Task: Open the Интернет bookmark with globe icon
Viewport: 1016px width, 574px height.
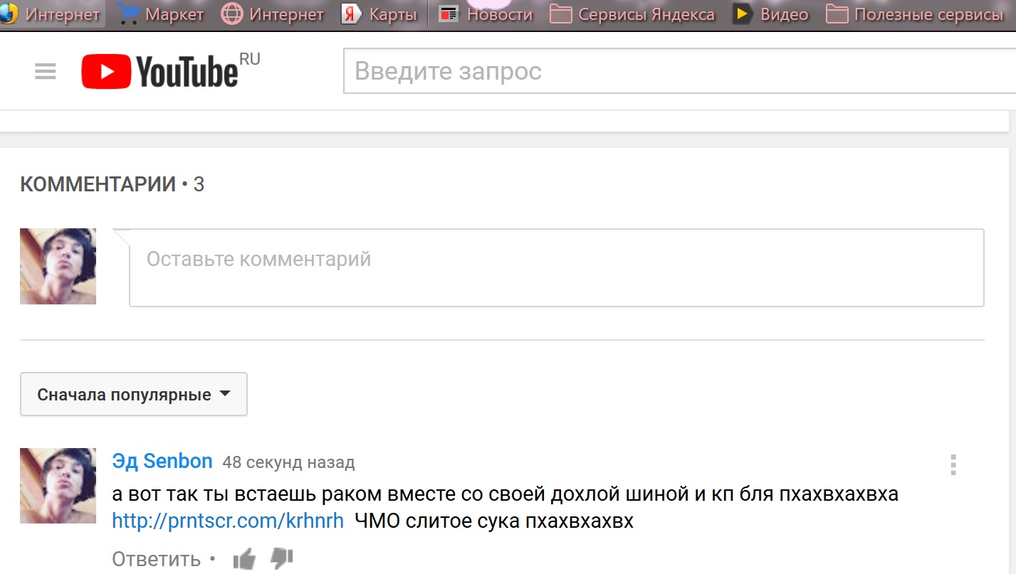Action: click(x=273, y=14)
